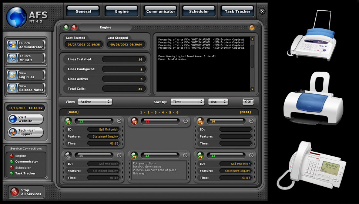Click the green start icon beside Engine title
Screen dimensions: 359x204
coord(66,27)
